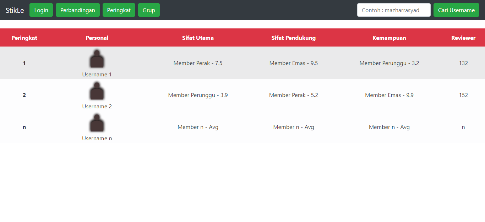485x222 pixels.
Task: Click the avatar for Username 2
Action: click(97, 91)
